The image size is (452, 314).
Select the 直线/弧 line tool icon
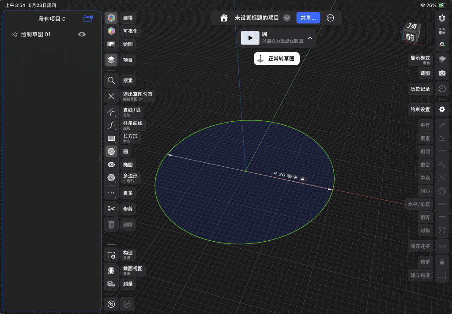tap(111, 112)
